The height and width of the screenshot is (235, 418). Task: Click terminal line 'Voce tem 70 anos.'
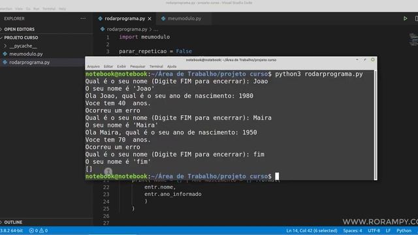(x=118, y=140)
